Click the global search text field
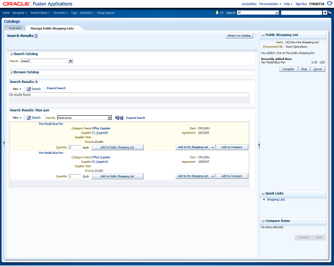This screenshot has width=334, height=267. 302,13
